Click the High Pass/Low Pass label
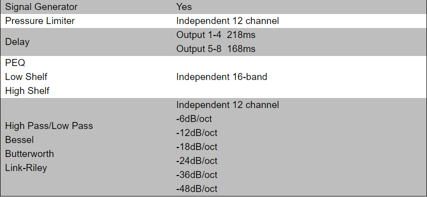 [x=49, y=125]
